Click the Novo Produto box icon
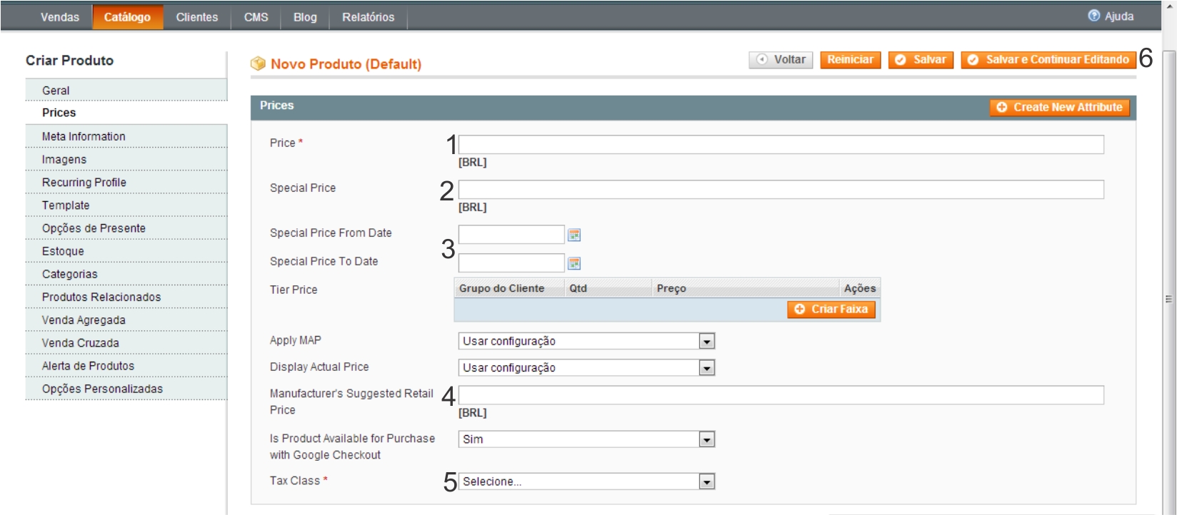 point(258,63)
